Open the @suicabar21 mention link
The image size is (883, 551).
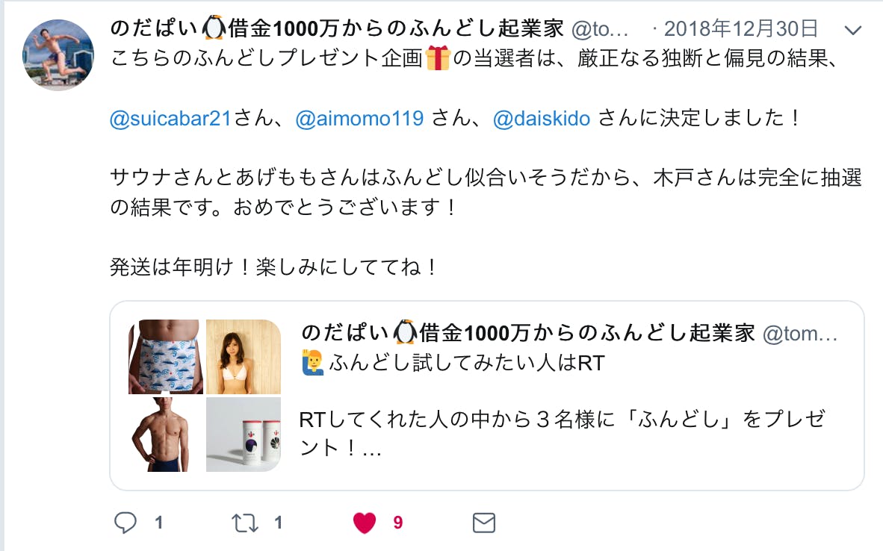[170, 118]
